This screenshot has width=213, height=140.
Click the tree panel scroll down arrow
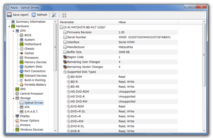click(x=55, y=131)
